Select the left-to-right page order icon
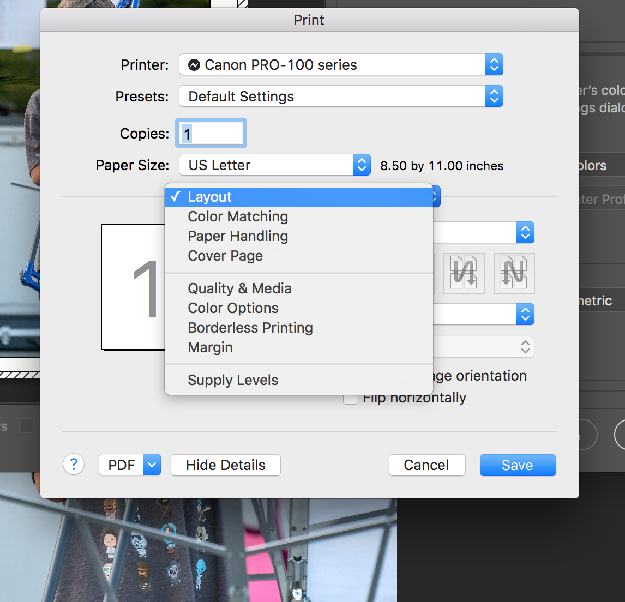 coord(464,274)
